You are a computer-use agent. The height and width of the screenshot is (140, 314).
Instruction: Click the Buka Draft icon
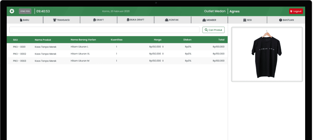coord(128,20)
